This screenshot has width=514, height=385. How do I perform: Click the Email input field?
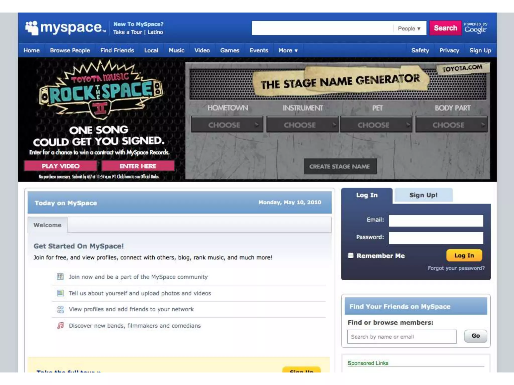pos(436,221)
